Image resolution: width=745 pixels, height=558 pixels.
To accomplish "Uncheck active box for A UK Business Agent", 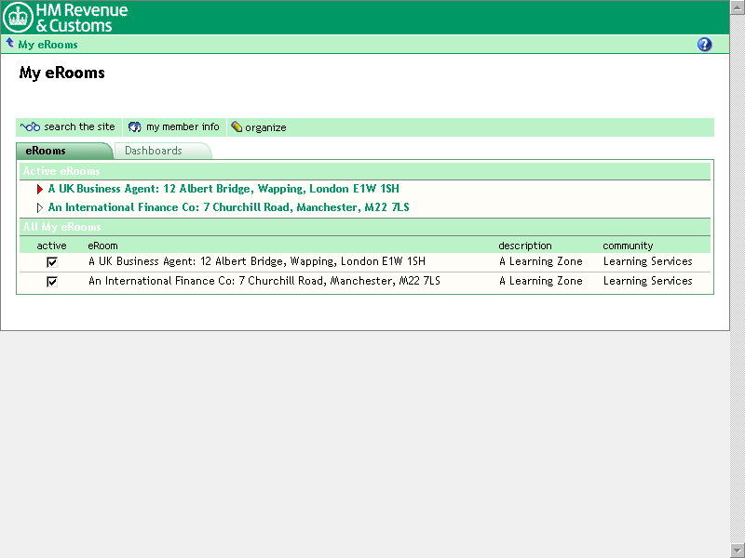I will [52, 262].
